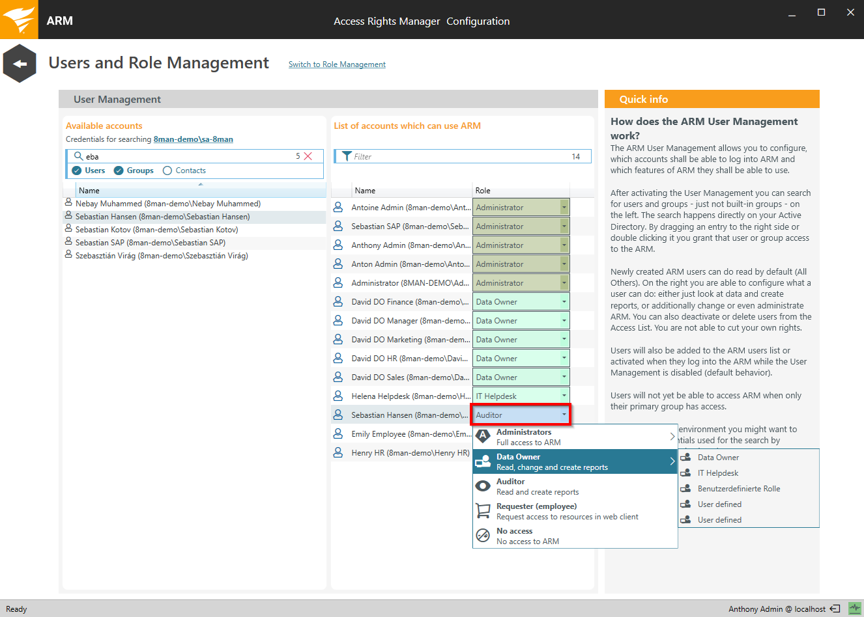Click the logout icon in status bar

coord(835,609)
